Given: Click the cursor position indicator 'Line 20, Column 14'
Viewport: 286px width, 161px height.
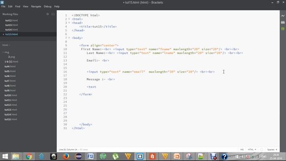Looking at the screenshot, I should (x=68, y=149).
